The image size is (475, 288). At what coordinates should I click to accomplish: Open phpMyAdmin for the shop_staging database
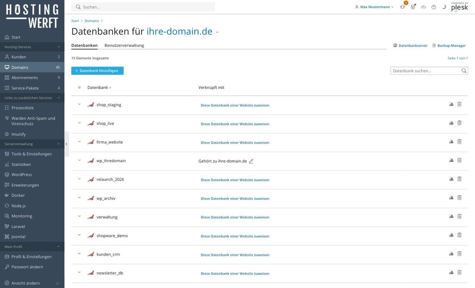point(451,104)
